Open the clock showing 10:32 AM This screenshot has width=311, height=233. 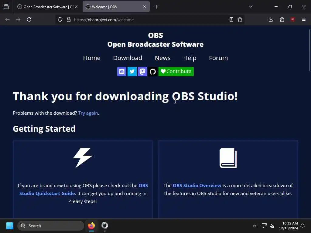pyautogui.click(x=289, y=226)
